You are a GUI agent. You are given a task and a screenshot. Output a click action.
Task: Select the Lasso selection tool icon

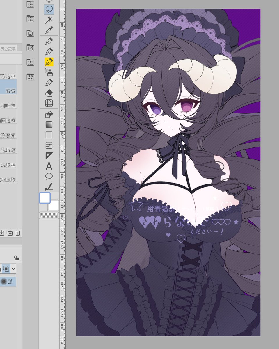click(49, 9)
